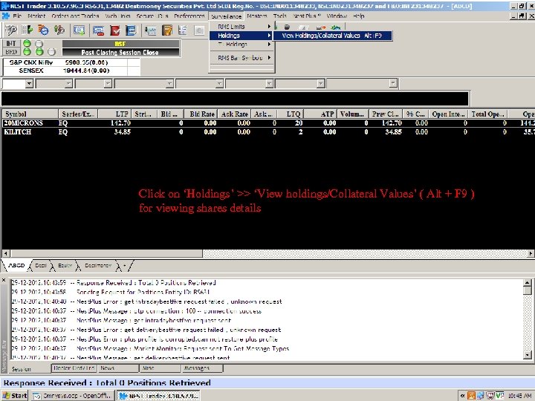Open the first combo box dropdown arrow
This screenshot has height=401, width=535.
click(29, 83)
